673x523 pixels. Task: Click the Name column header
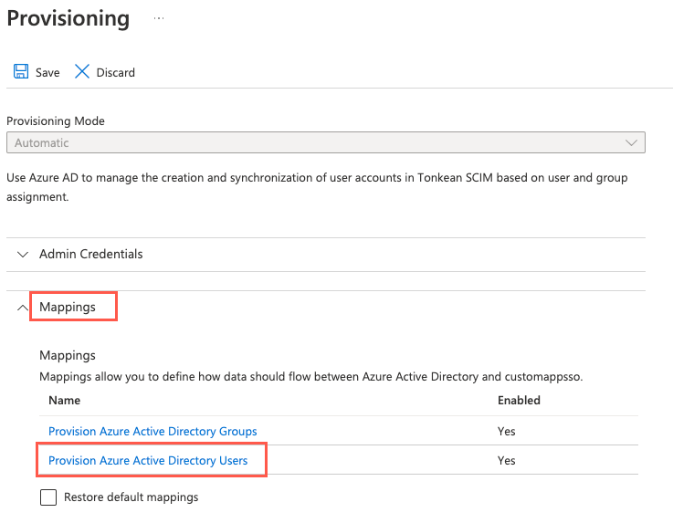pyautogui.click(x=64, y=401)
